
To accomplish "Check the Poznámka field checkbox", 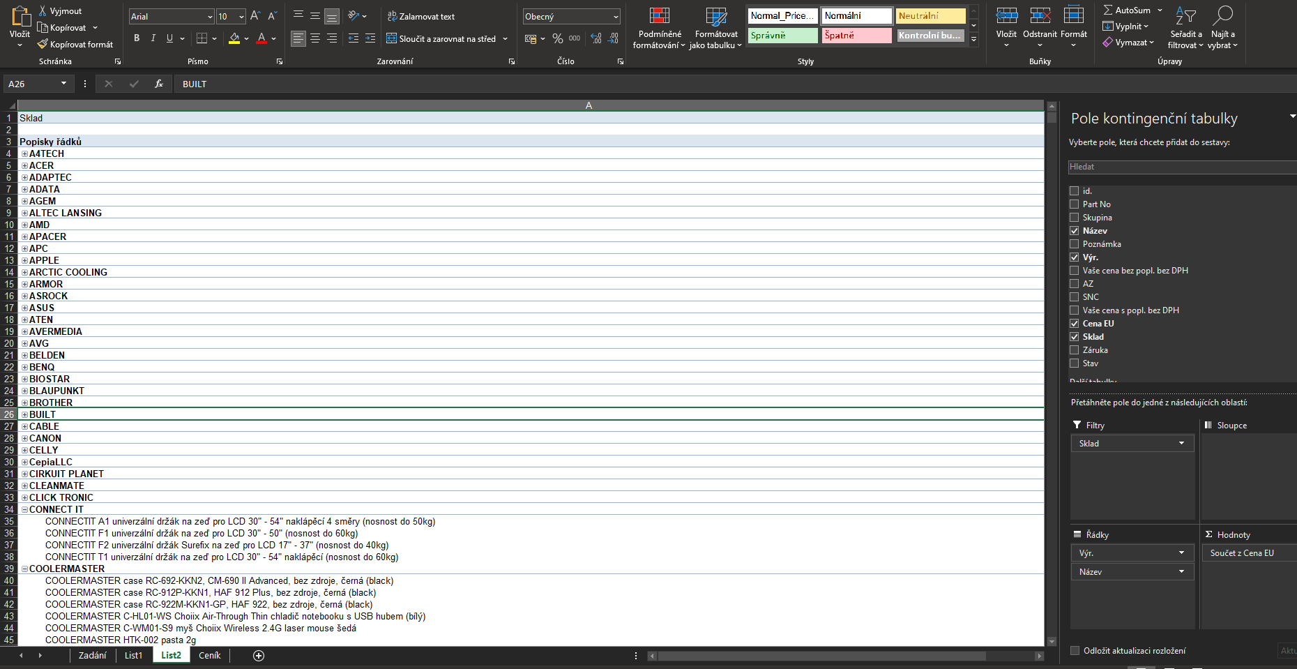I will (x=1075, y=244).
